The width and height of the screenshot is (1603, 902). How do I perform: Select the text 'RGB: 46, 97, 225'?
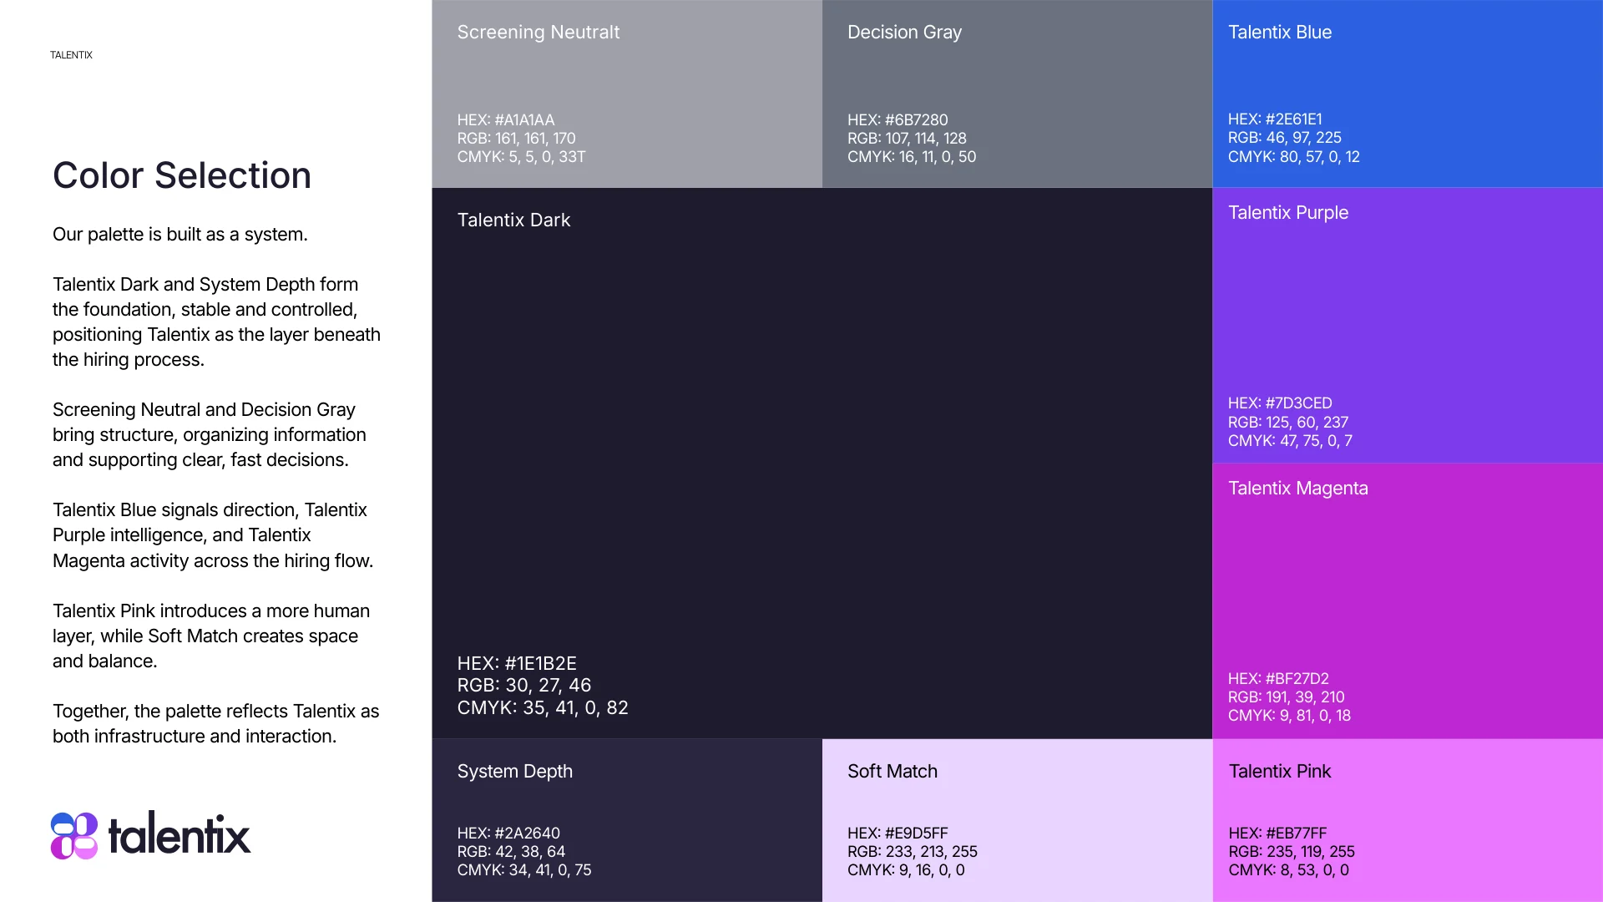[1285, 138]
